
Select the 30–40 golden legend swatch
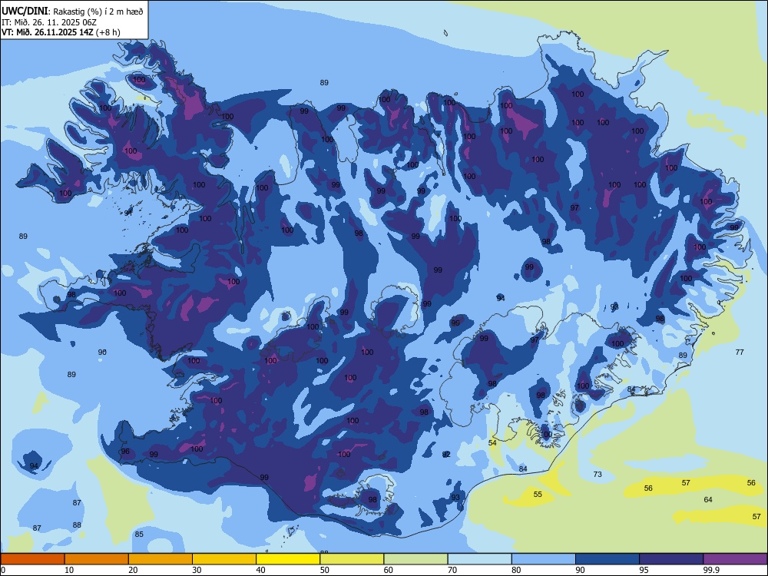coord(224,559)
